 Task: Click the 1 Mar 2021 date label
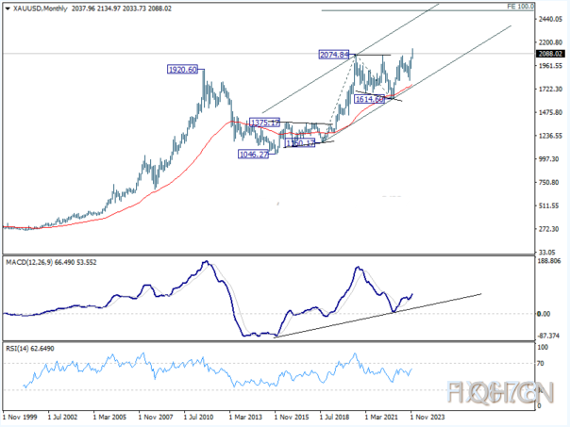381,417
